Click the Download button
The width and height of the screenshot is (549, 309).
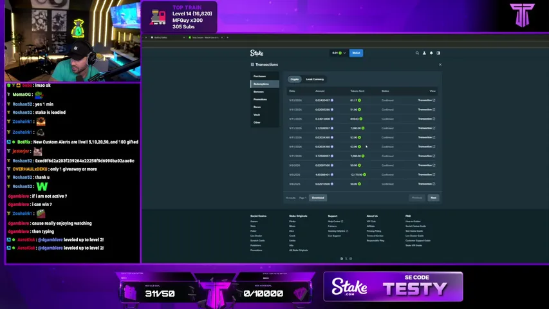318,198
